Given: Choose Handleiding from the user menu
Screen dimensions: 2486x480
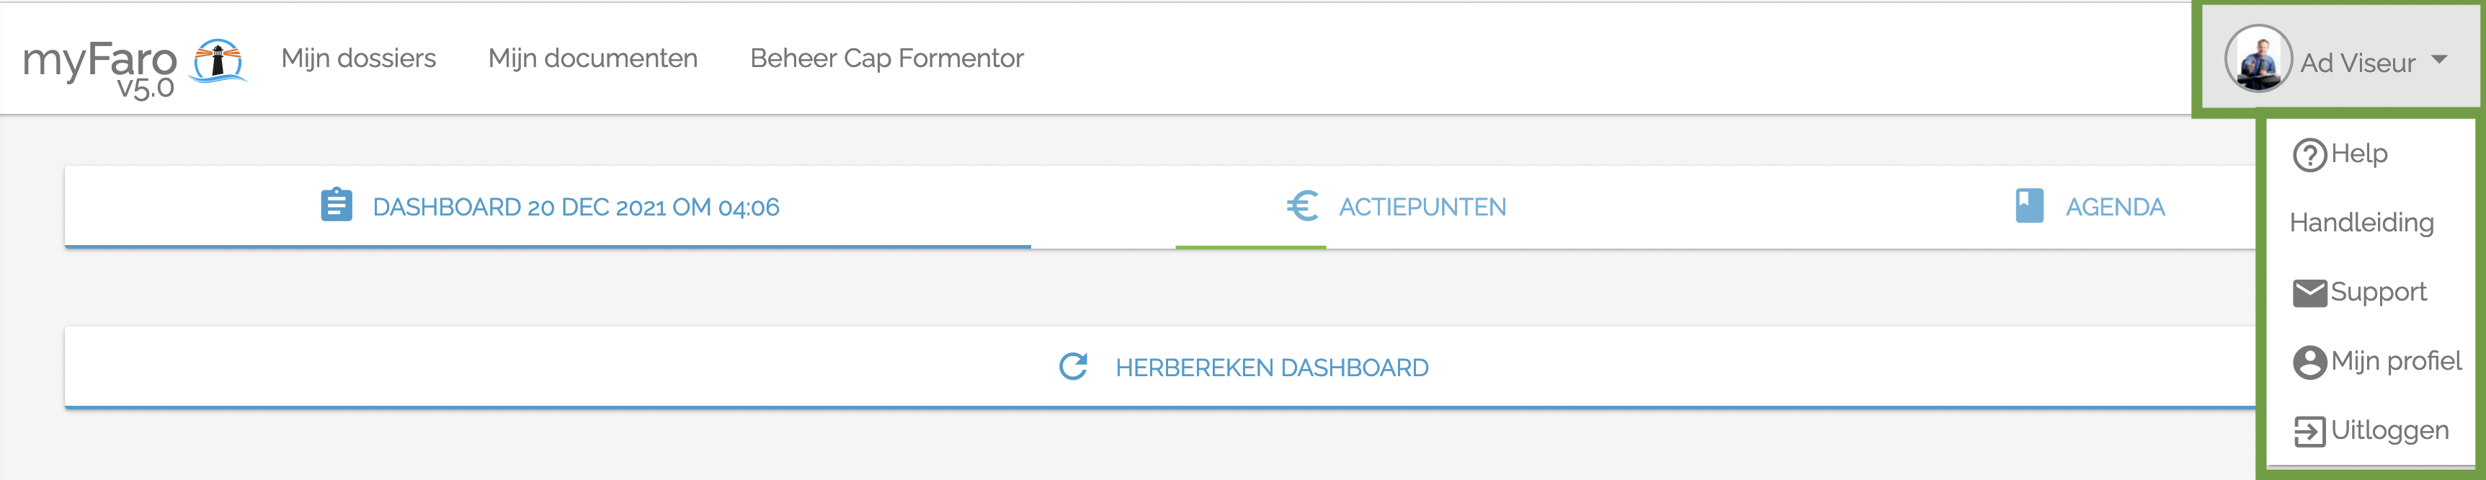Looking at the screenshot, I should pos(2361,223).
